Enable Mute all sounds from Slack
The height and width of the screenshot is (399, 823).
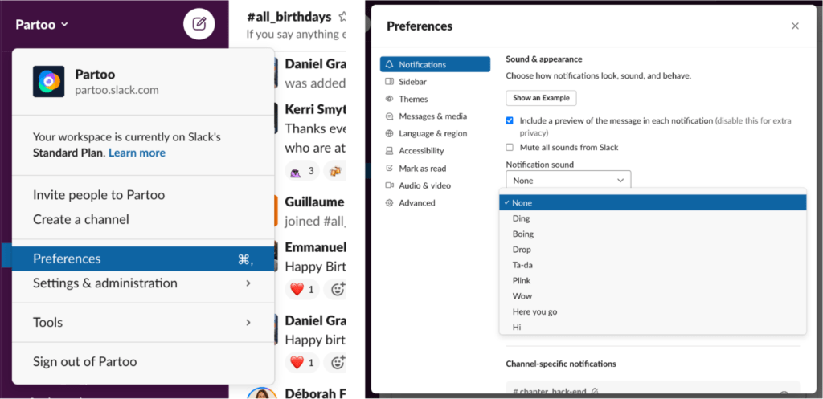(x=510, y=148)
